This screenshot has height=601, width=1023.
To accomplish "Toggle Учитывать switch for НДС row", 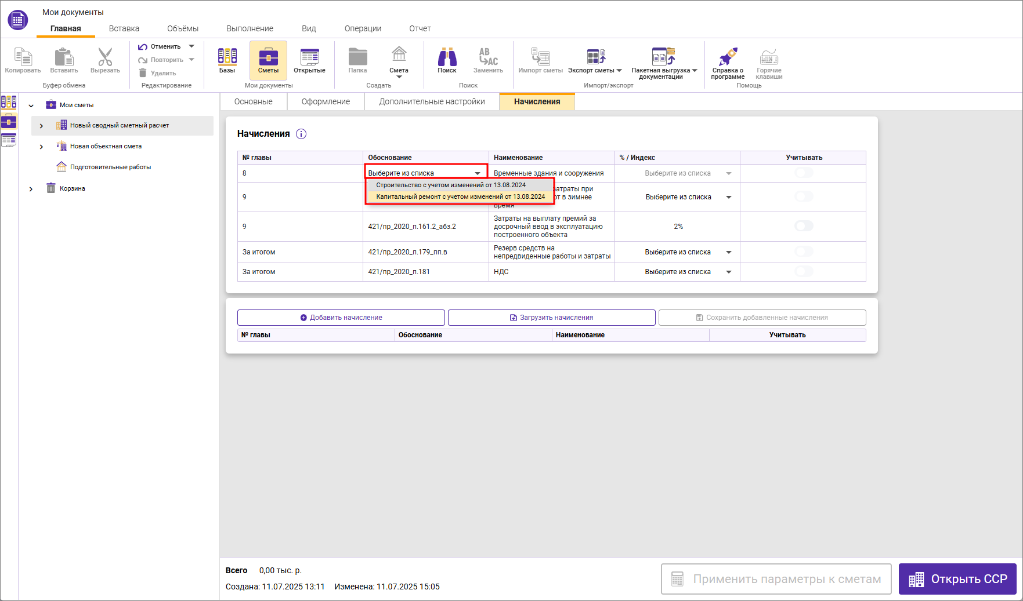I will [804, 271].
